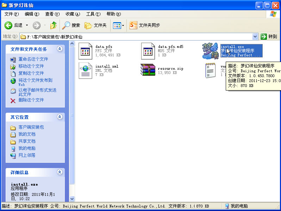Screen dimensions: 281x211
Task: Open the Search (搜索) magnifier tool
Action: coord(66,25)
